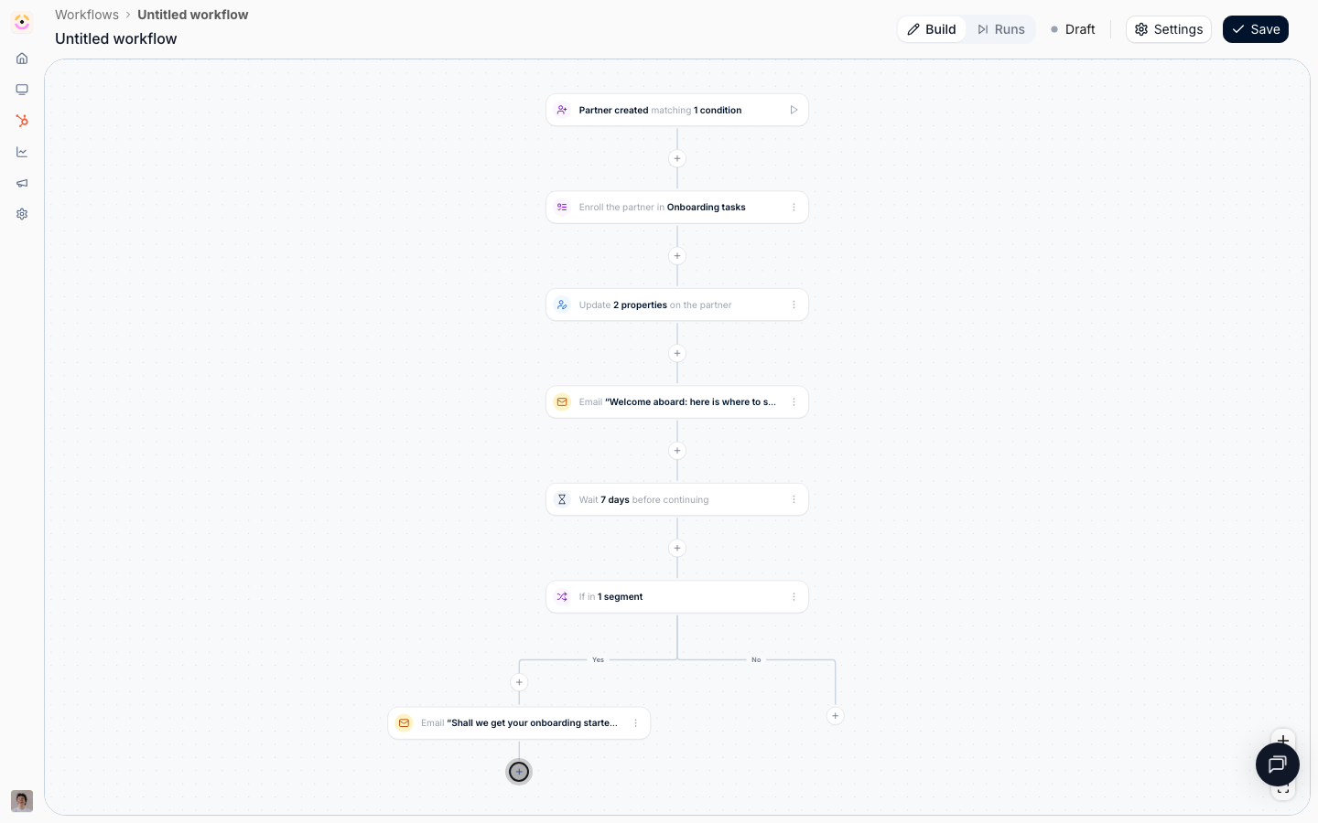This screenshot has width=1318, height=823.
Task: Zoom in on the canvas
Action: (x=1283, y=739)
